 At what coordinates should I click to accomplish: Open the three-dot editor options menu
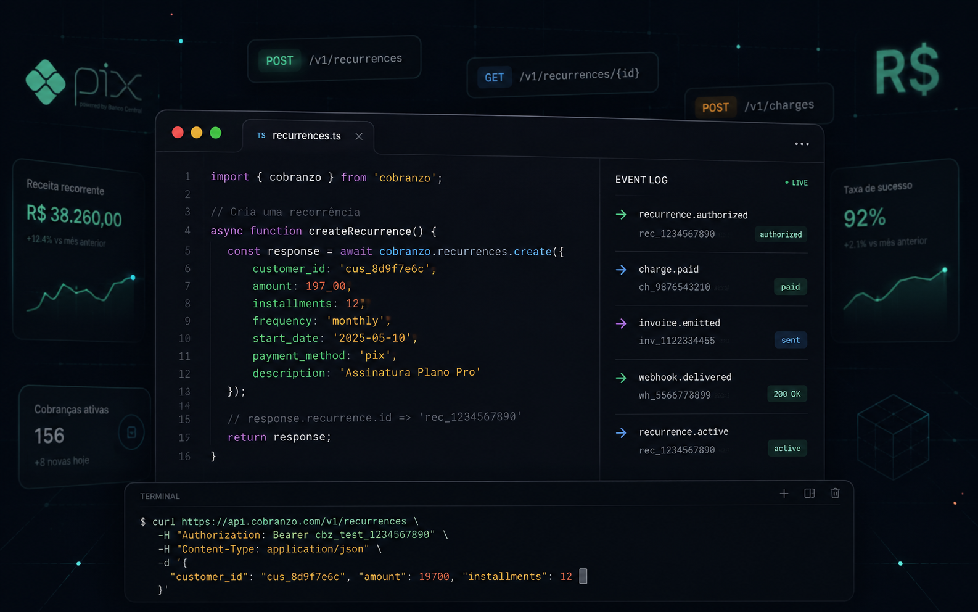(x=802, y=144)
